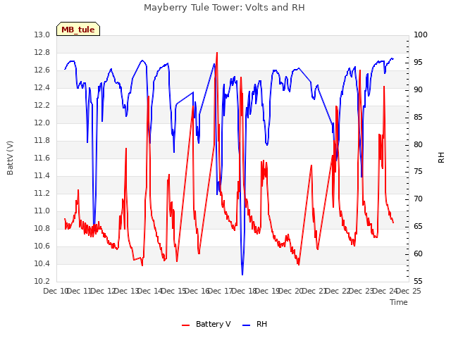
Task: Click the MB_tule label box
Action: 78,29
